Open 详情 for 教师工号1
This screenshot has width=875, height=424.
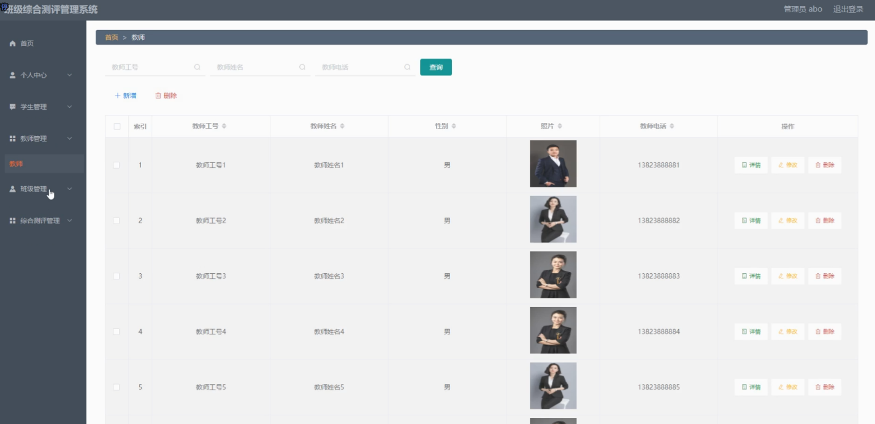pyautogui.click(x=751, y=165)
